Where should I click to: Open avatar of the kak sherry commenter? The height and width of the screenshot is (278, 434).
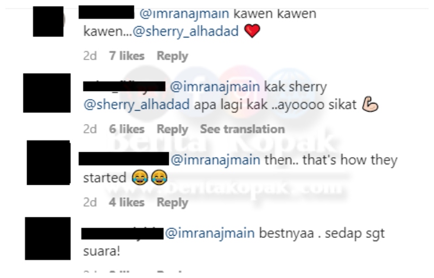click(x=47, y=93)
